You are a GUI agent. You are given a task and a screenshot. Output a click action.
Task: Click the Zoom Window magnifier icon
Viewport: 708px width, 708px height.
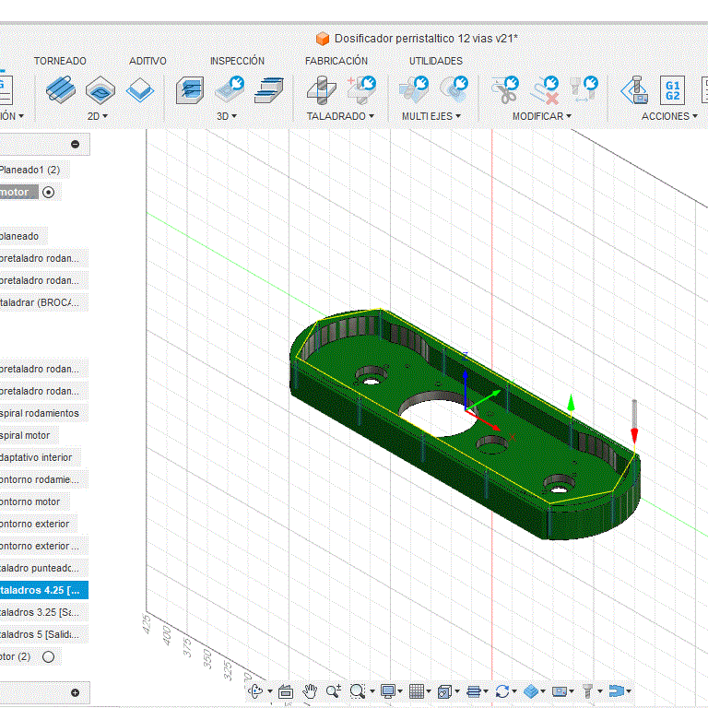[x=358, y=690]
